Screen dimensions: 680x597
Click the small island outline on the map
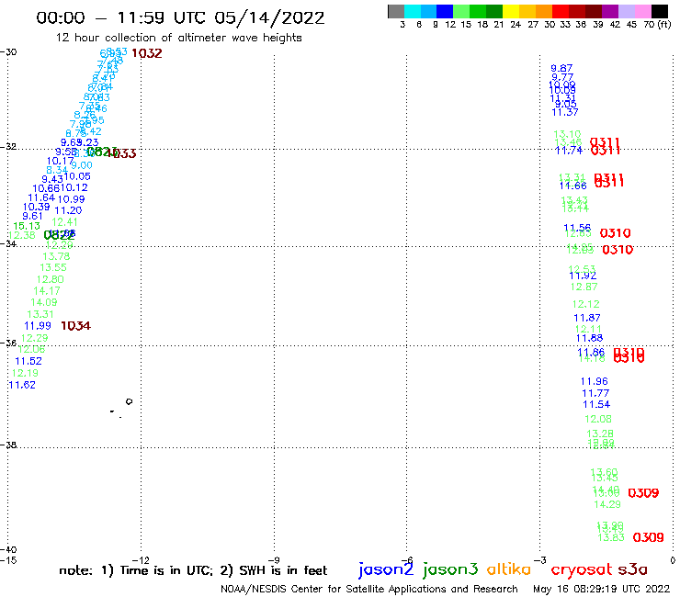129,401
